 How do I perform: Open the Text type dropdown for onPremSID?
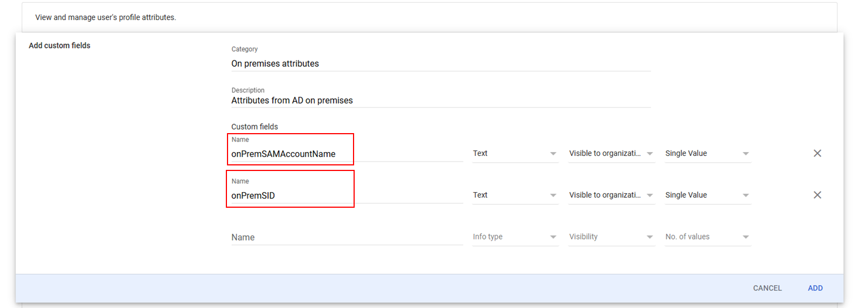click(x=515, y=195)
